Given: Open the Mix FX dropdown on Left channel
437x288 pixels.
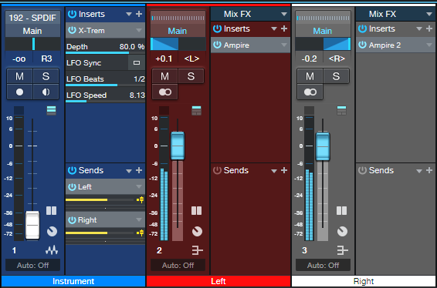Looking at the screenshot, I should (x=283, y=14).
